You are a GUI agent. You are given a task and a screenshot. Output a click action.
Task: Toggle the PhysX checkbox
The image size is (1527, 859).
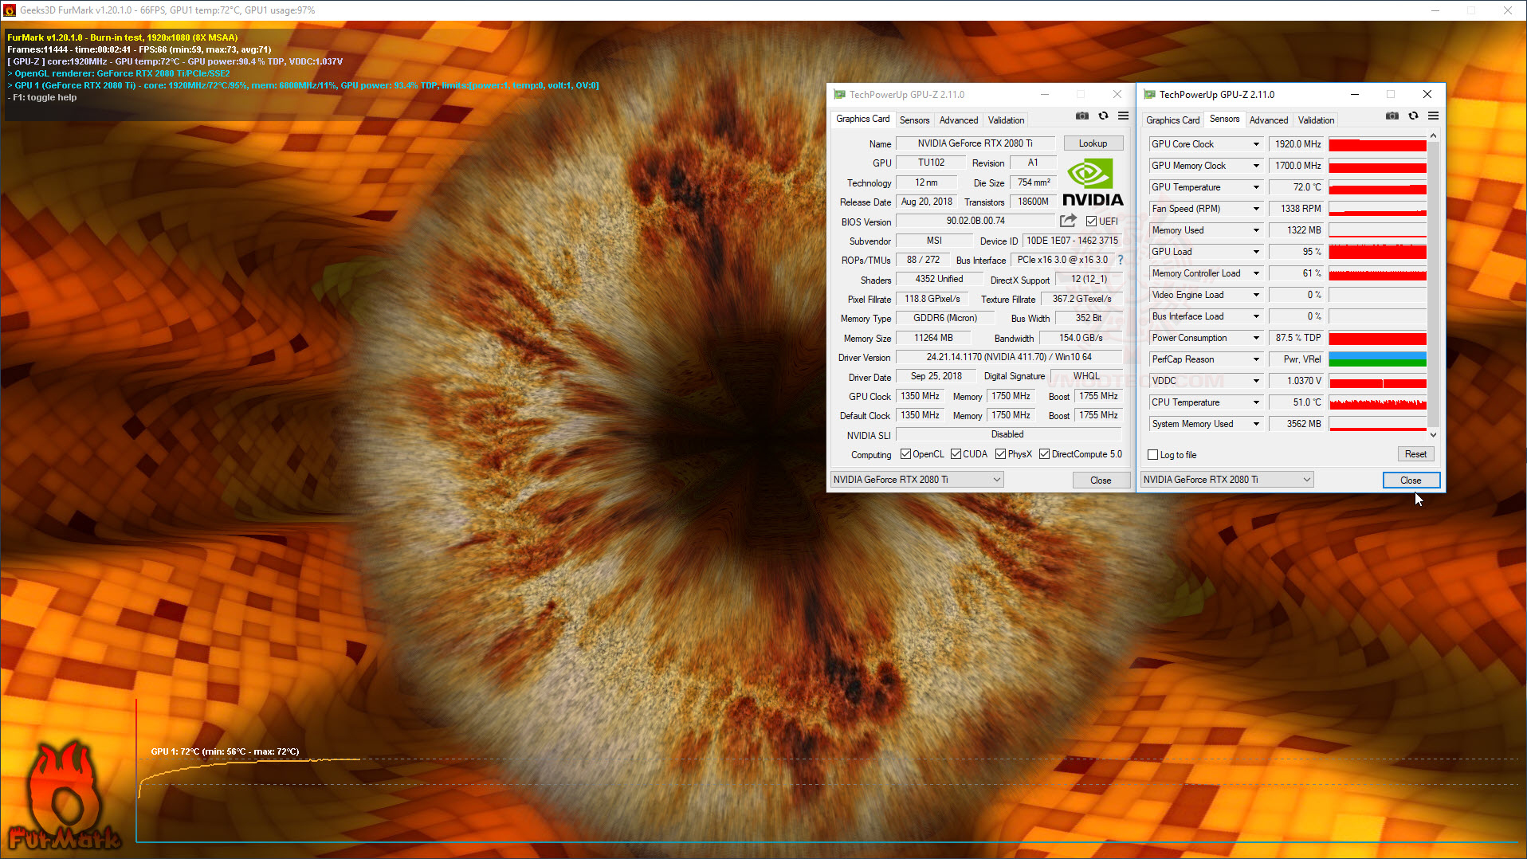tap(1000, 454)
